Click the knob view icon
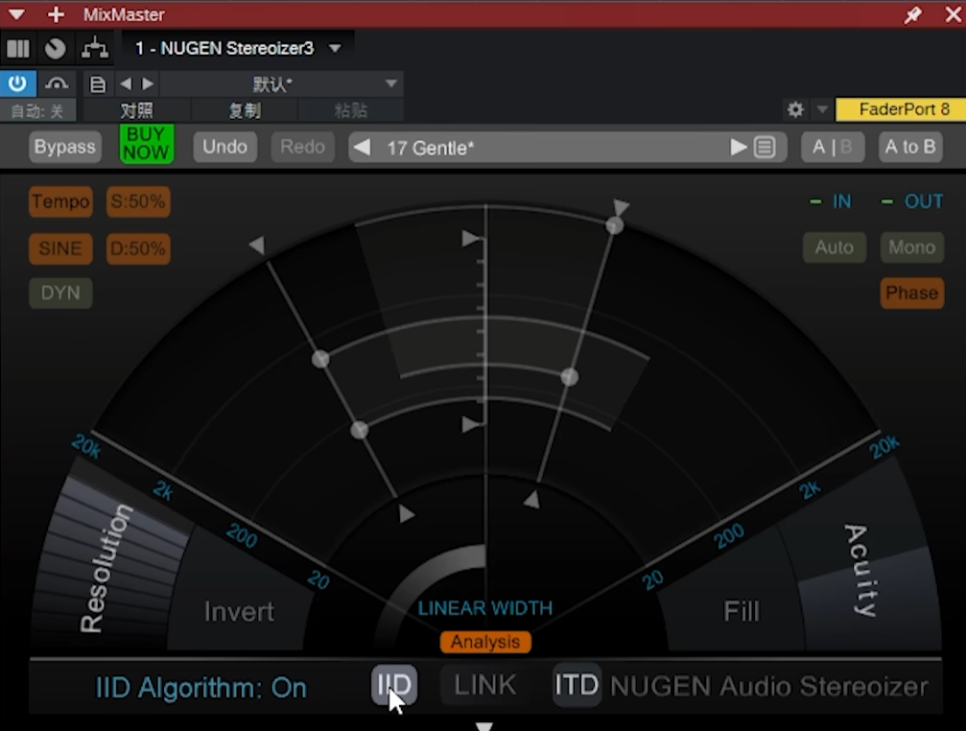The height and width of the screenshot is (731, 966). (56, 48)
